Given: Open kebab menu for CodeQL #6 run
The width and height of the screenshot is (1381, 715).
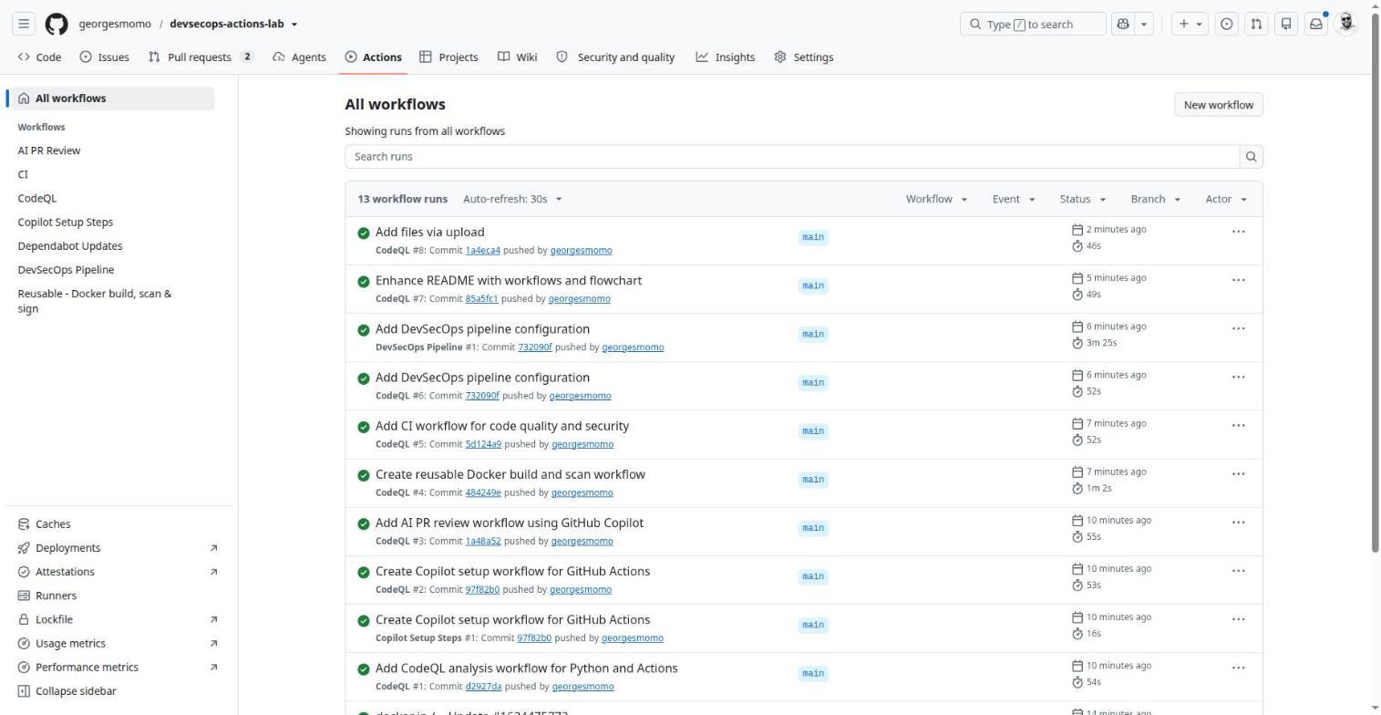Looking at the screenshot, I should point(1239,377).
